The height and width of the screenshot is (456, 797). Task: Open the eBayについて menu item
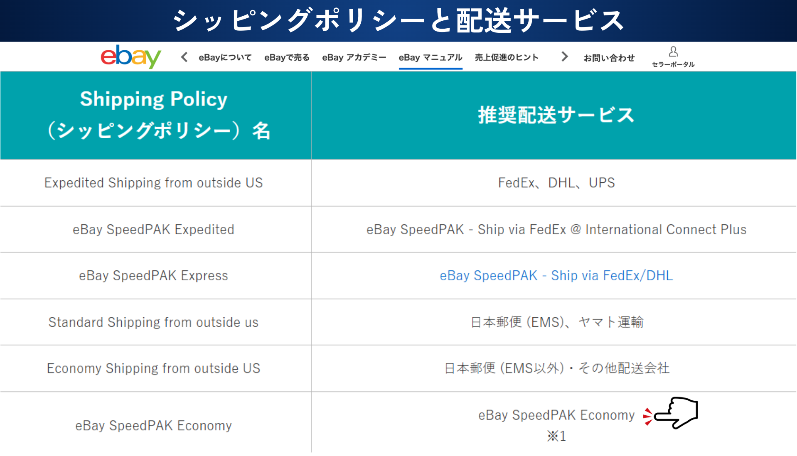(x=225, y=57)
